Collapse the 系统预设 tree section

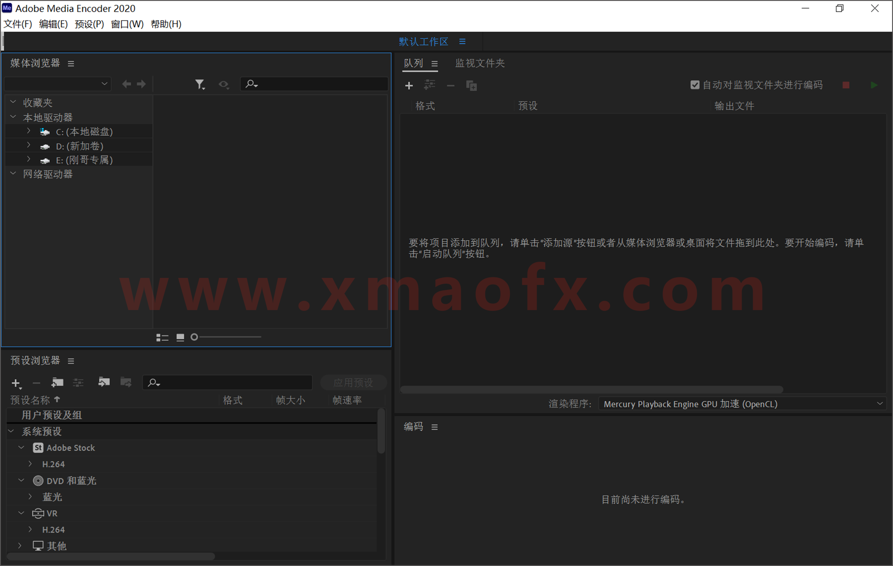coord(11,431)
